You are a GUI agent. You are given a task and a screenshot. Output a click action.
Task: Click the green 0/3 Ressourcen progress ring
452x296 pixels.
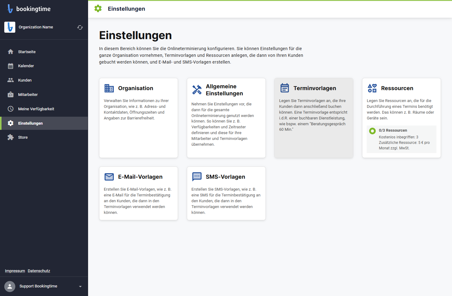pos(372,131)
